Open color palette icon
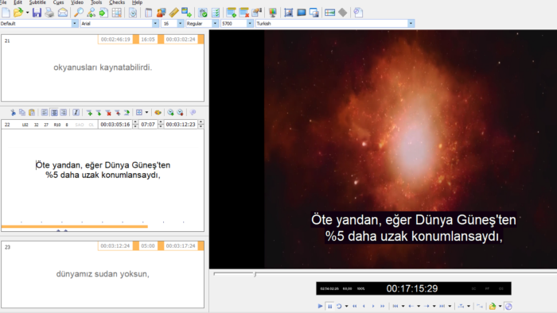 click(x=158, y=113)
